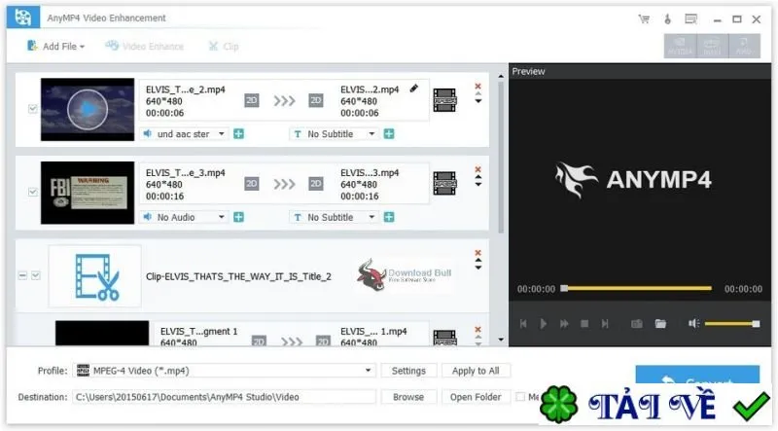The width and height of the screenshot is (778, 431).
Task: Open format profile icon for ELVIS...3.mp4
Action: [x=444, y=183]
